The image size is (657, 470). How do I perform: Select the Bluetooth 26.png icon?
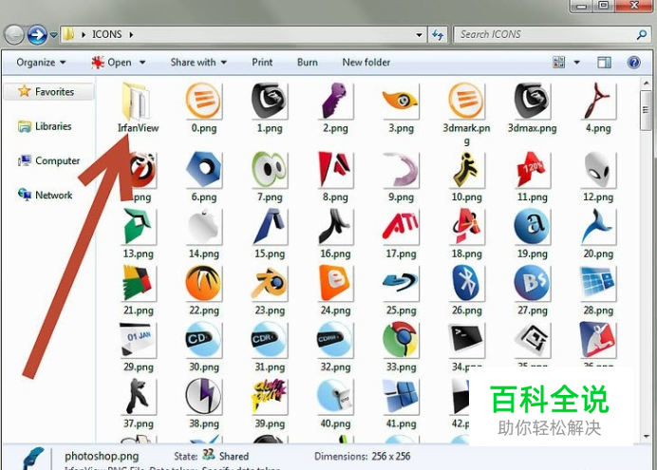click(x=466, y=283)
